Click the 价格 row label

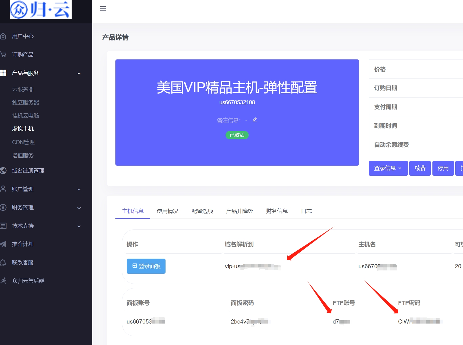pos(380,69)
